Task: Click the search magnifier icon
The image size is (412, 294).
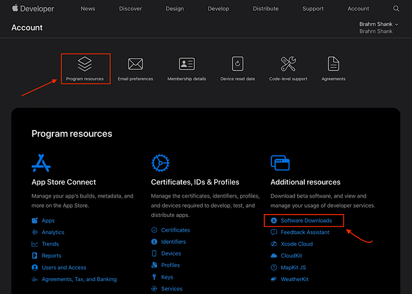Action: point(396,8)
